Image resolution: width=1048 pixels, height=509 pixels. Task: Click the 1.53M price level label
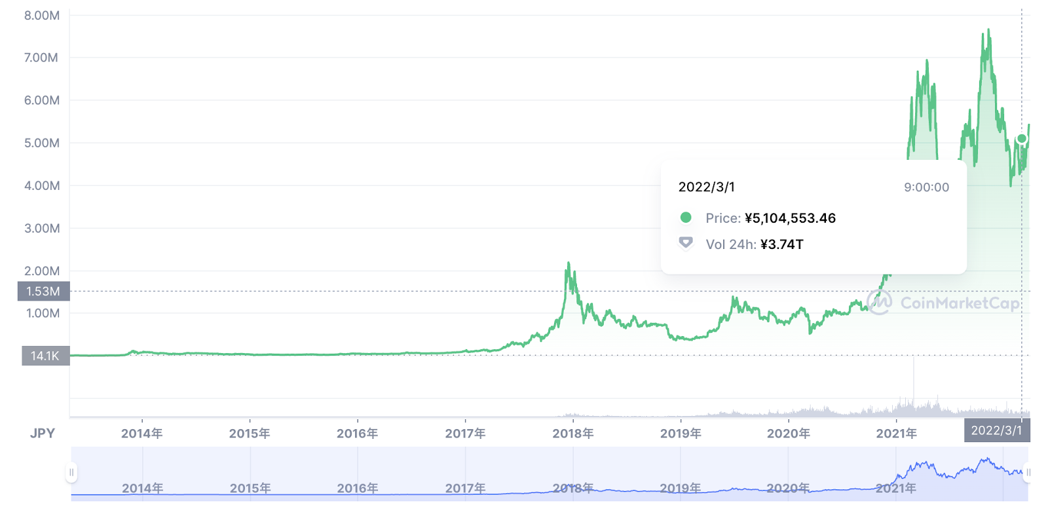43,292
